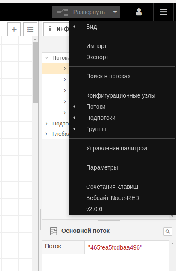Click the horizontal panel splitter handle
Viewport: 176px width, 271px height.
(109, 221)
